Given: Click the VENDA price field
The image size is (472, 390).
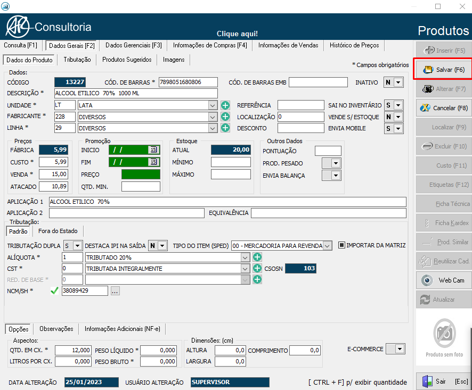Looking at the screenshot, I should click(53, 174).
